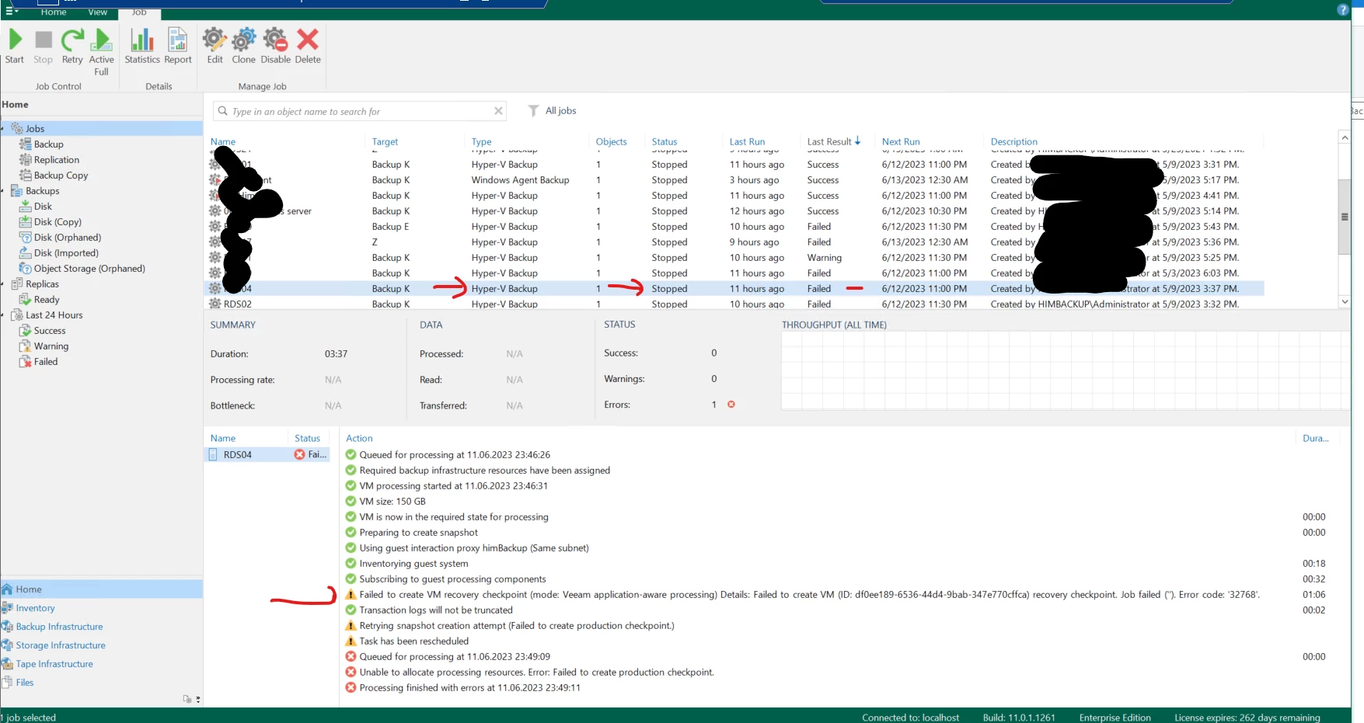Open Statistics for the selected job

(141, 47)
